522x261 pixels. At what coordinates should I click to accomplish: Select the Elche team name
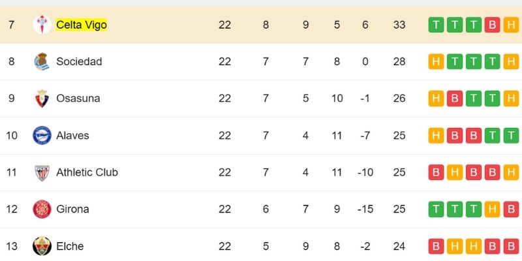tap(70, 246)
